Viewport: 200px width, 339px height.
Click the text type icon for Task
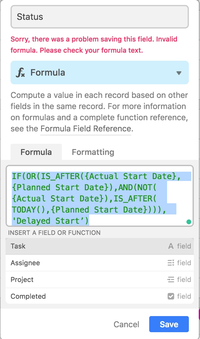click(x=171, y=246)
